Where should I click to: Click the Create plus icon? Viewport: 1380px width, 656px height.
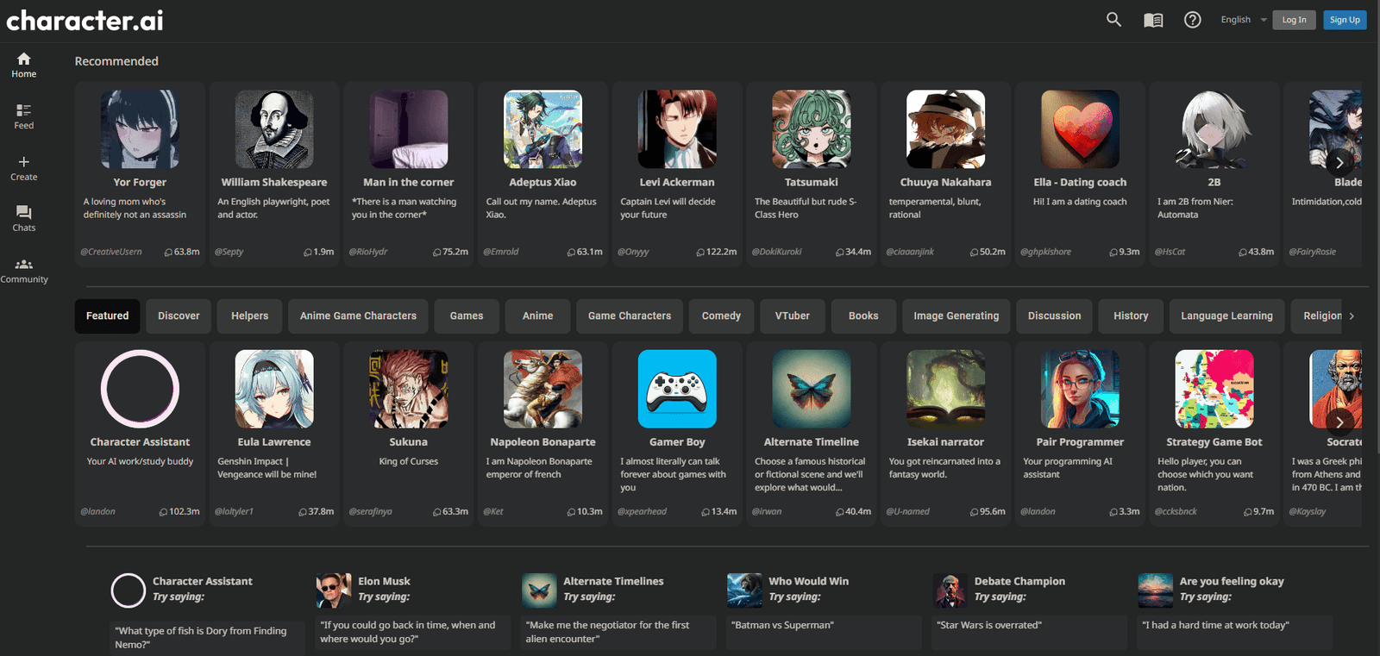(24, 161)
